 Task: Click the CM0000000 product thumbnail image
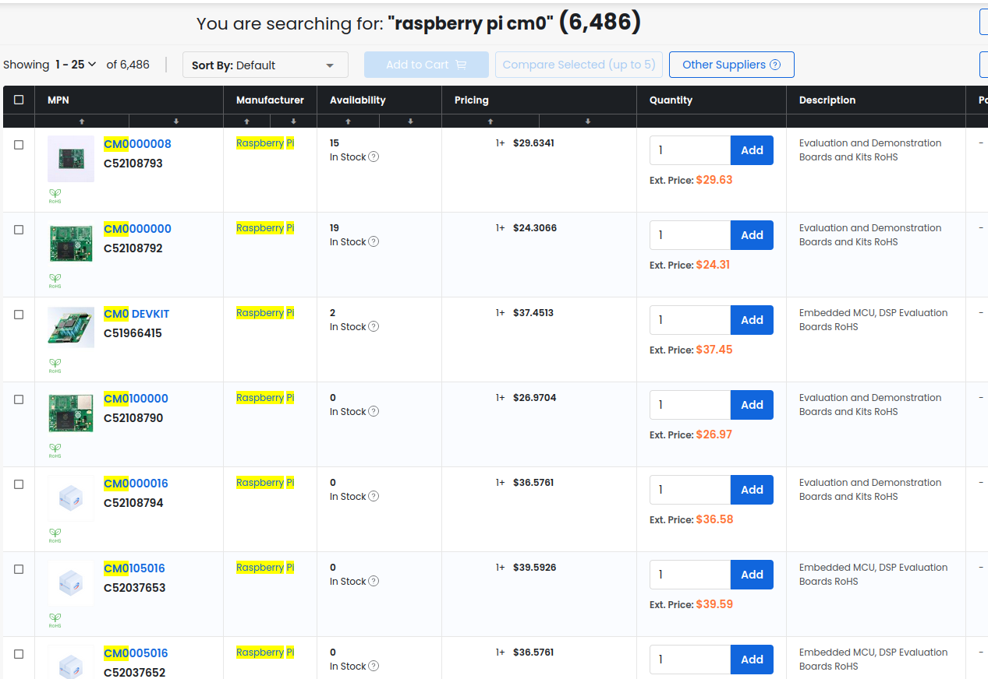click(71, 243)
